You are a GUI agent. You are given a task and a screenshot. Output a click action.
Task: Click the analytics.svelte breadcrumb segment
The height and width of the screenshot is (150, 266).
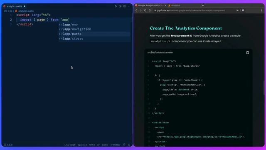[26, 11]
